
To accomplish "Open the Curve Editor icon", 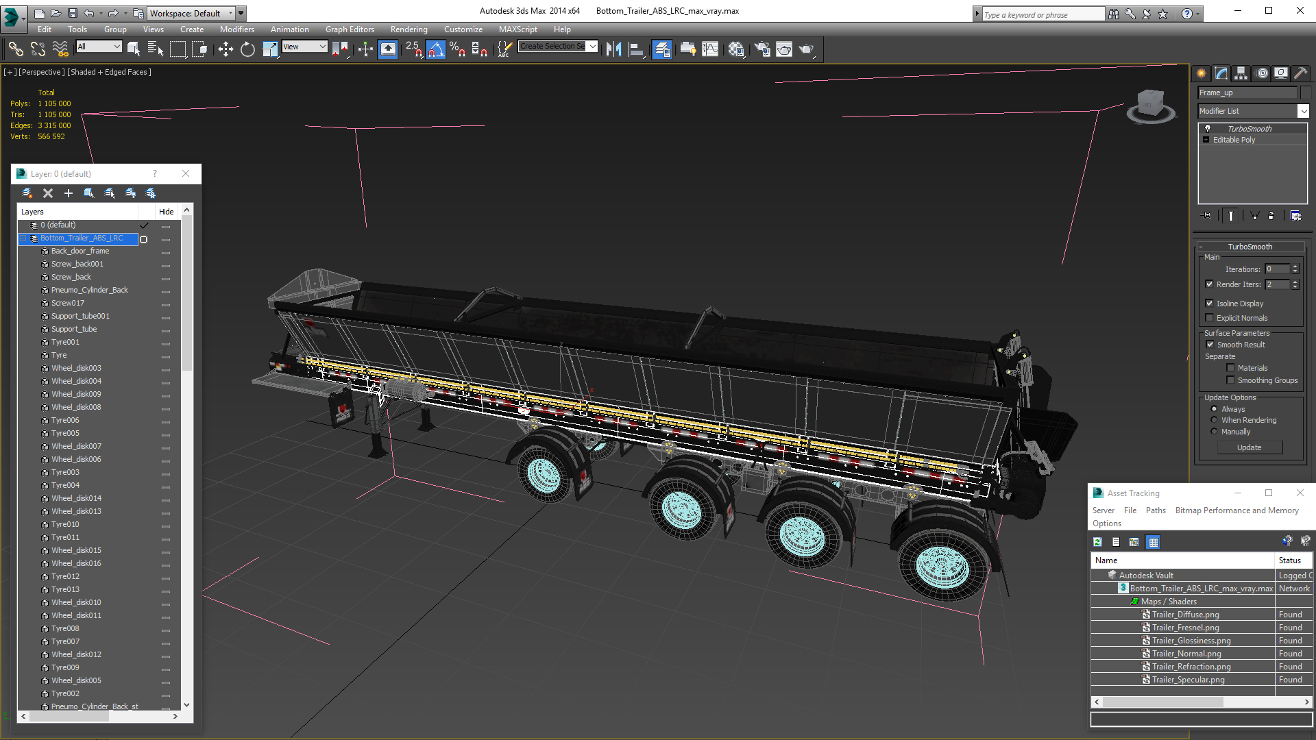I will (710, 49).
